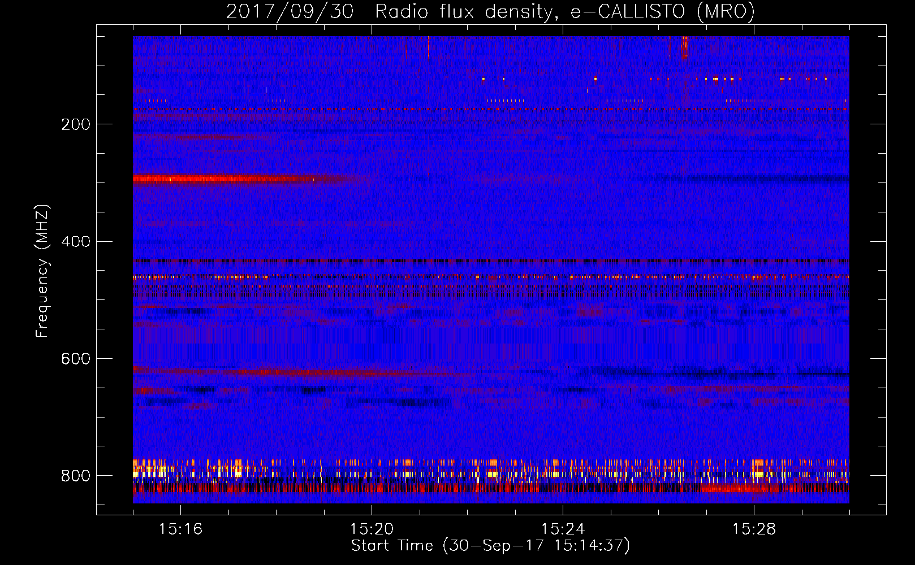
Task: Click the 400 frequency tick label
Action: [x=76, y=242]
